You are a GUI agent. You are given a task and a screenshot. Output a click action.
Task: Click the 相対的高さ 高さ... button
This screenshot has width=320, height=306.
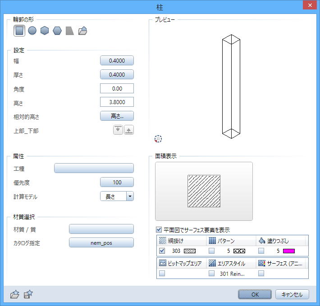point(117,116)
